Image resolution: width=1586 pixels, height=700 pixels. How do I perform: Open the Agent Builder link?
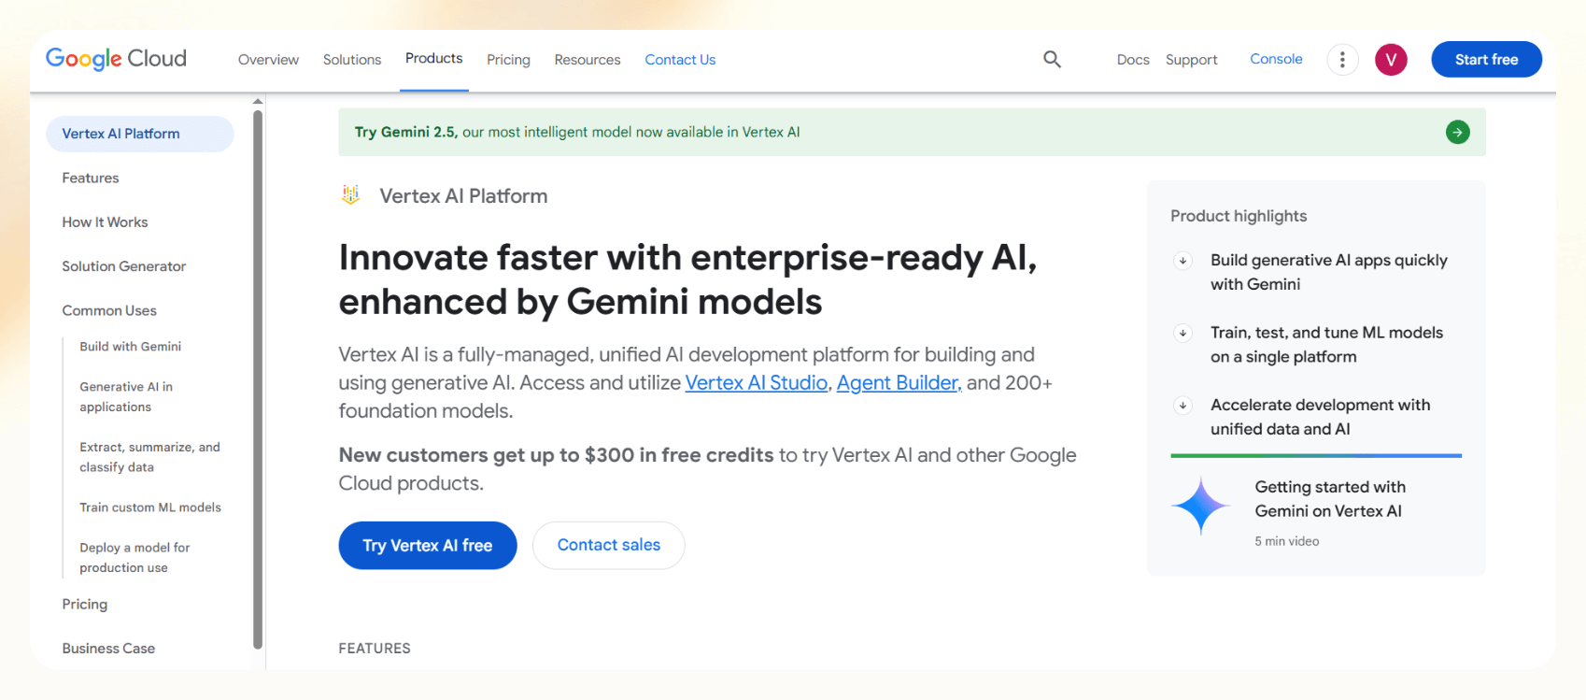tap(899, 382)
